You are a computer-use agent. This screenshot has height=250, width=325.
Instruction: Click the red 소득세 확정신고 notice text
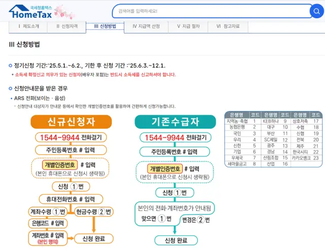(x=95, y=75)
